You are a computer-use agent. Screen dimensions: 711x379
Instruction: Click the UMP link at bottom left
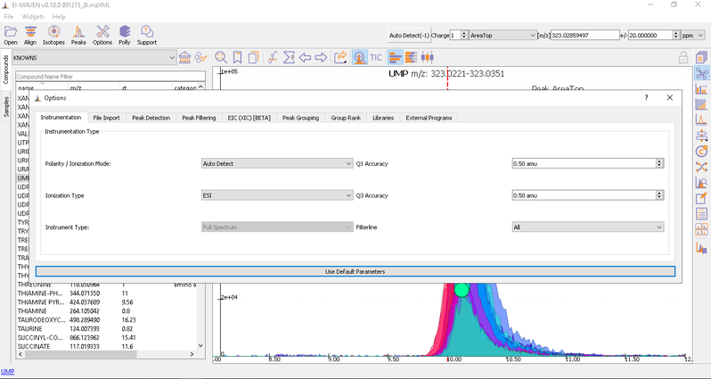pos(8,371)
